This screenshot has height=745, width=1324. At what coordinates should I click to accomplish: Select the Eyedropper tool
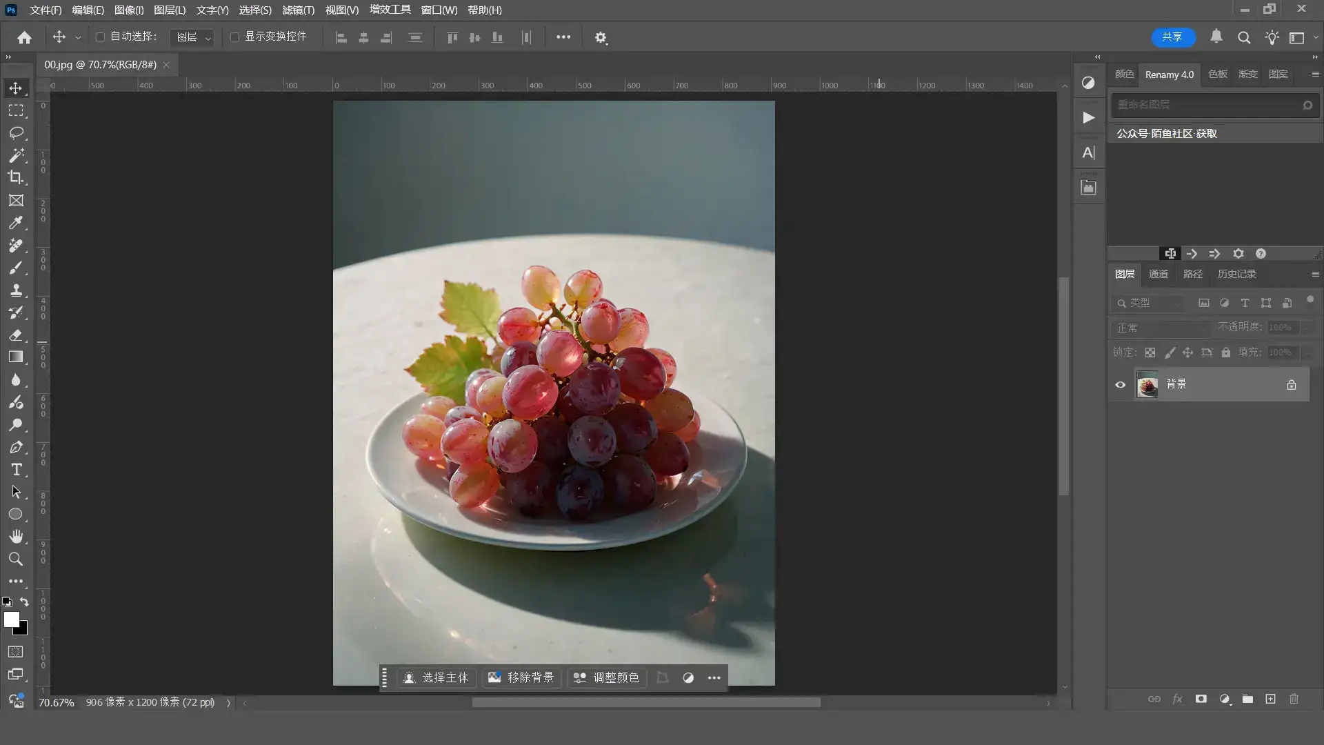click(16, 223)
